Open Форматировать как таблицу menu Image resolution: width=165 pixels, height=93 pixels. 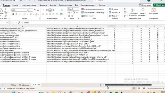pyautogui.click(x=93, y=13)
